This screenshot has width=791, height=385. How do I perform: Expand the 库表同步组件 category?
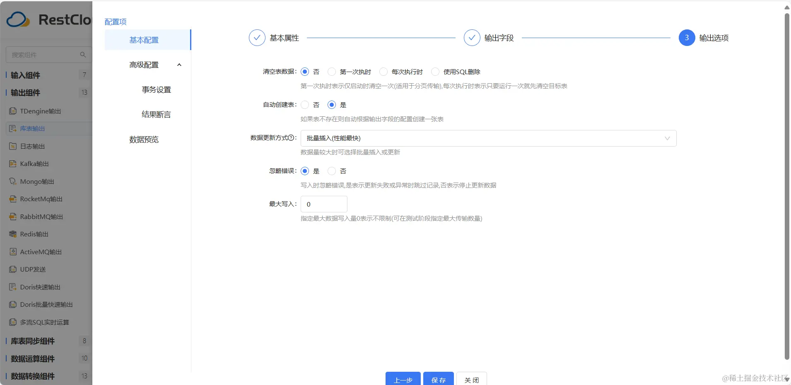(33, 341)
